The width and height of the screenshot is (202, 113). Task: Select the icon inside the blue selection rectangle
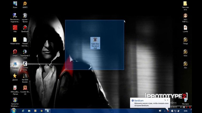95,43
